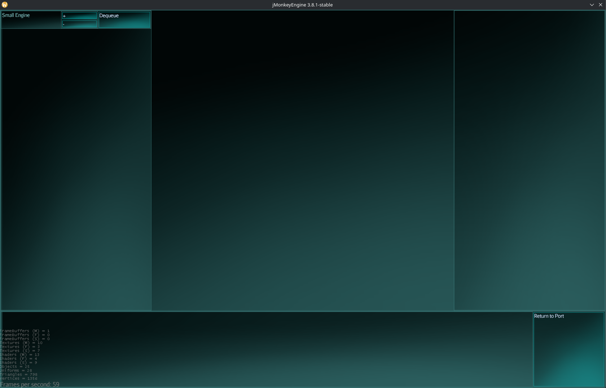Click the jMonkeyEngine 3.8.1-stable title text

[302, 5]
